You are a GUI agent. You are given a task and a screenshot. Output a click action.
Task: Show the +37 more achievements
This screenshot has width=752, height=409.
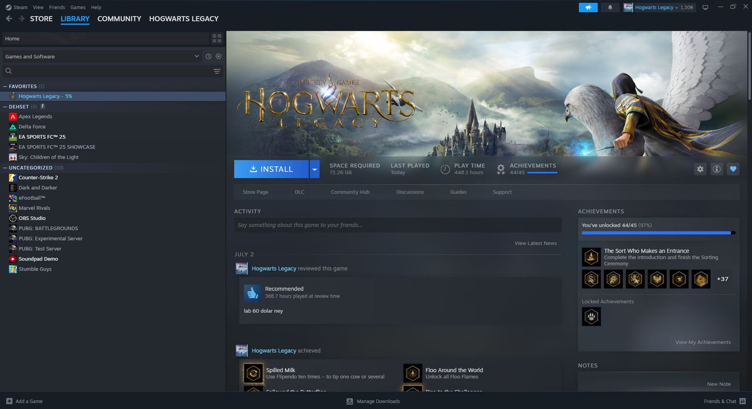tap(723, 279)
